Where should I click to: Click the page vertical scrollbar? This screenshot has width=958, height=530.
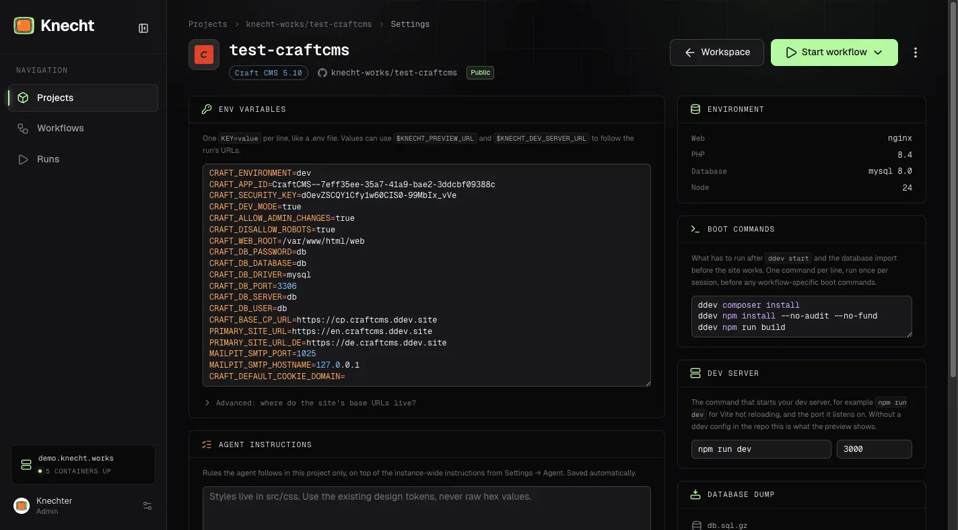pos(953,189)
